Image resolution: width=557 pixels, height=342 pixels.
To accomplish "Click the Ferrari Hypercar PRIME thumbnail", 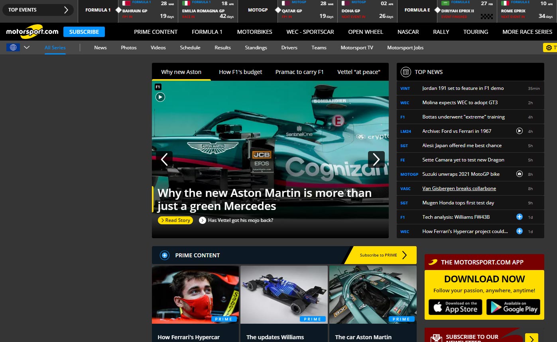I will tap(195, 294).
